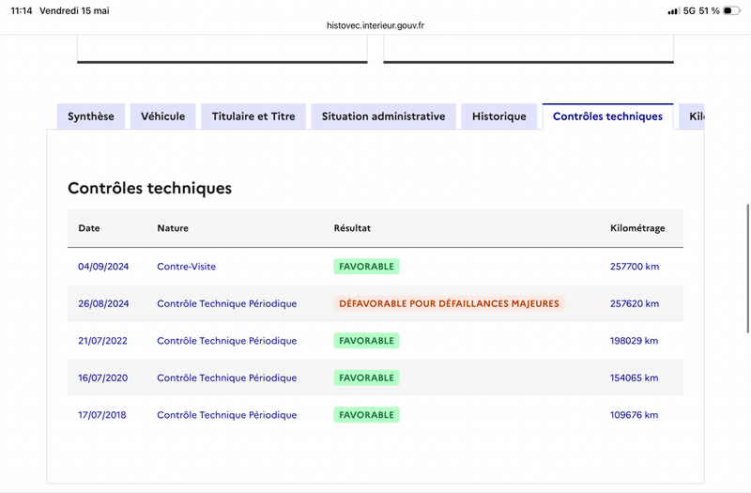Click the Kilométrage column header
The image size is (751, 493).
tap(637, 228)
